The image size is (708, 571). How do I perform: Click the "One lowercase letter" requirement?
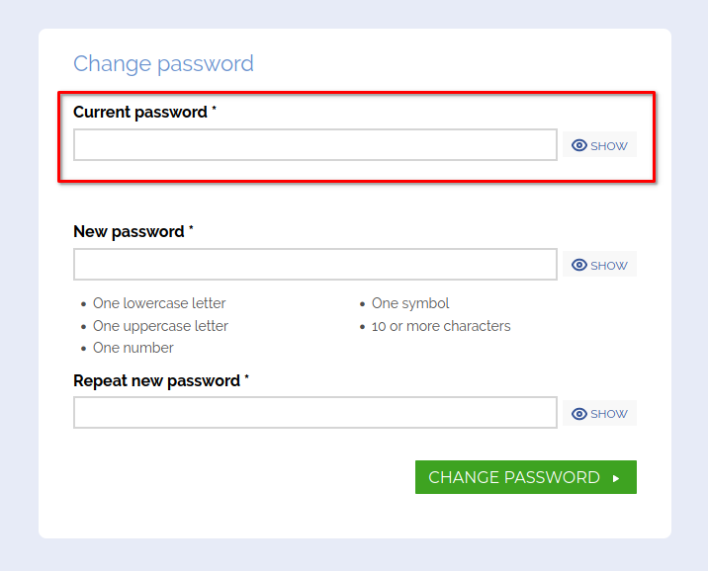tap(159, 303)
